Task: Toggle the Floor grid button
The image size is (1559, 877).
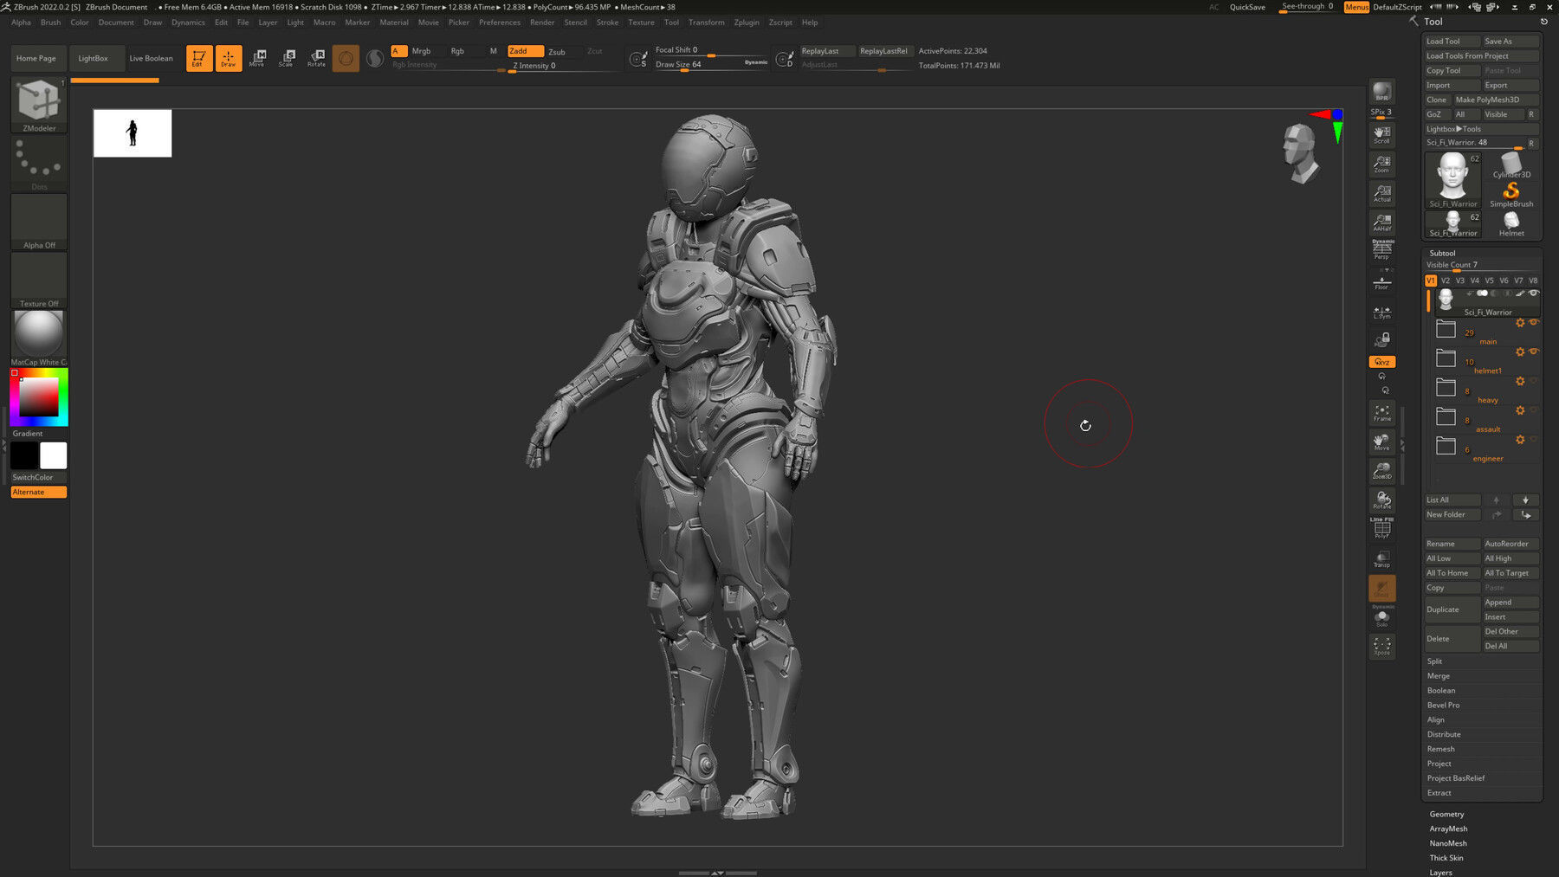Action: (x=1381, y=281)
